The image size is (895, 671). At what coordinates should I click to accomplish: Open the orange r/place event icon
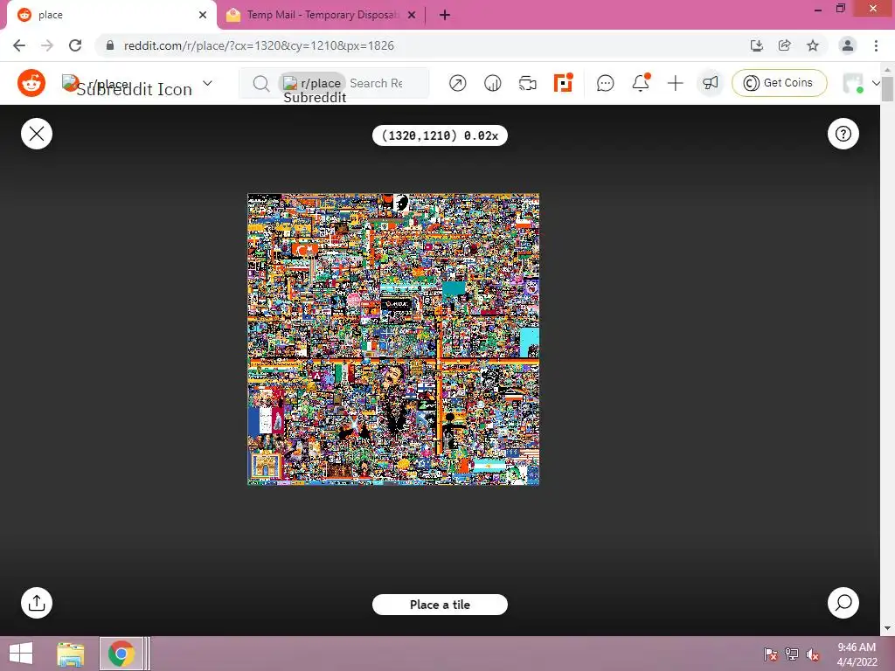(x=563, y=83)
